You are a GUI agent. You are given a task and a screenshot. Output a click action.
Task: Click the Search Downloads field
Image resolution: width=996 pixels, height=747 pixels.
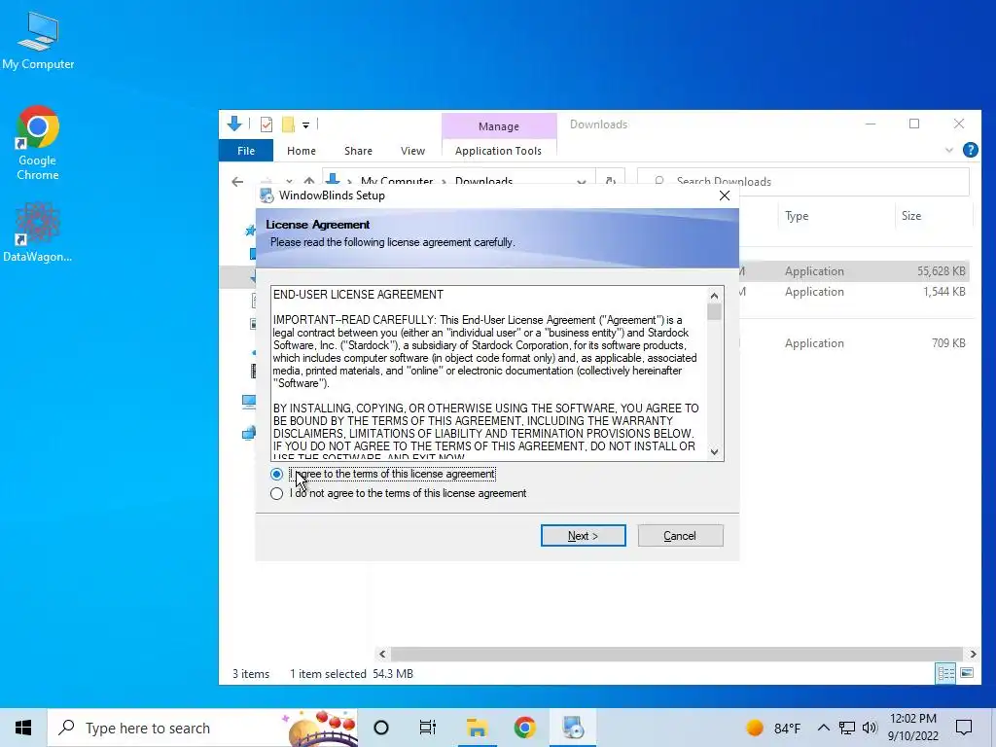pos(803,182)
